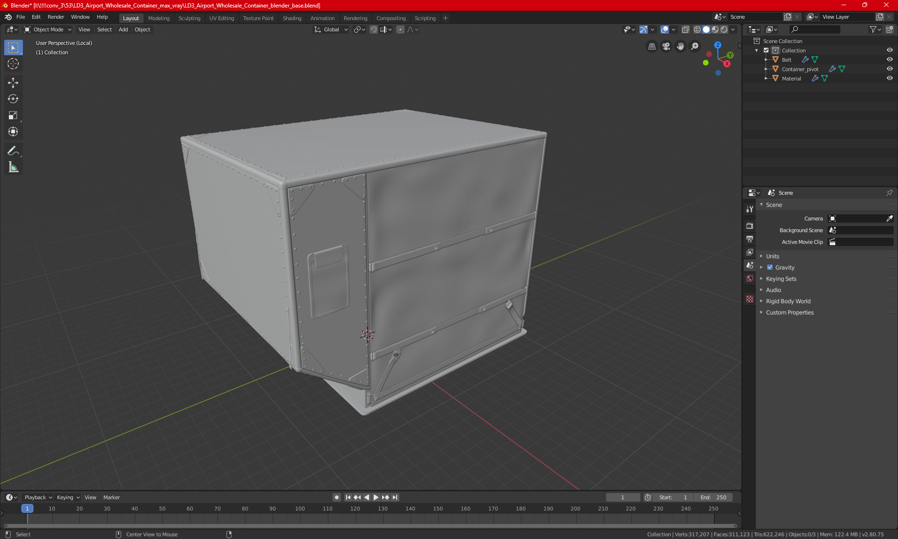The image size is (898, 539).
Task: Open the Keying popover in timeline
Action: (x=68, y=497)
